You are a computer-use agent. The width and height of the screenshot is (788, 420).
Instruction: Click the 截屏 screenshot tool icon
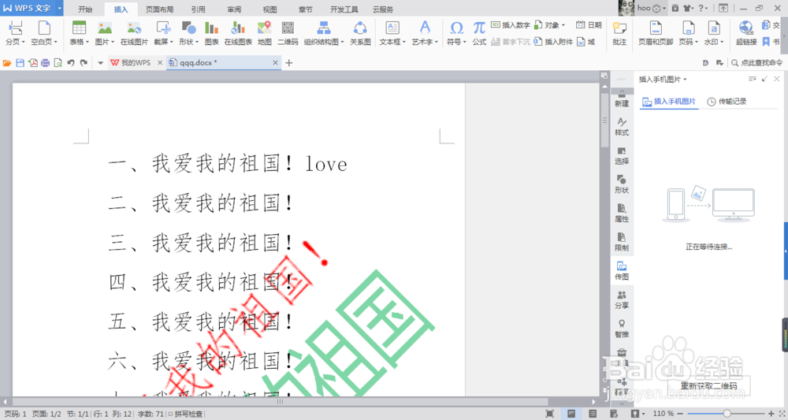(x=163, y=28)
